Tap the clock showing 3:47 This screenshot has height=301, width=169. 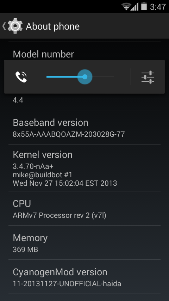pos(158,7)
